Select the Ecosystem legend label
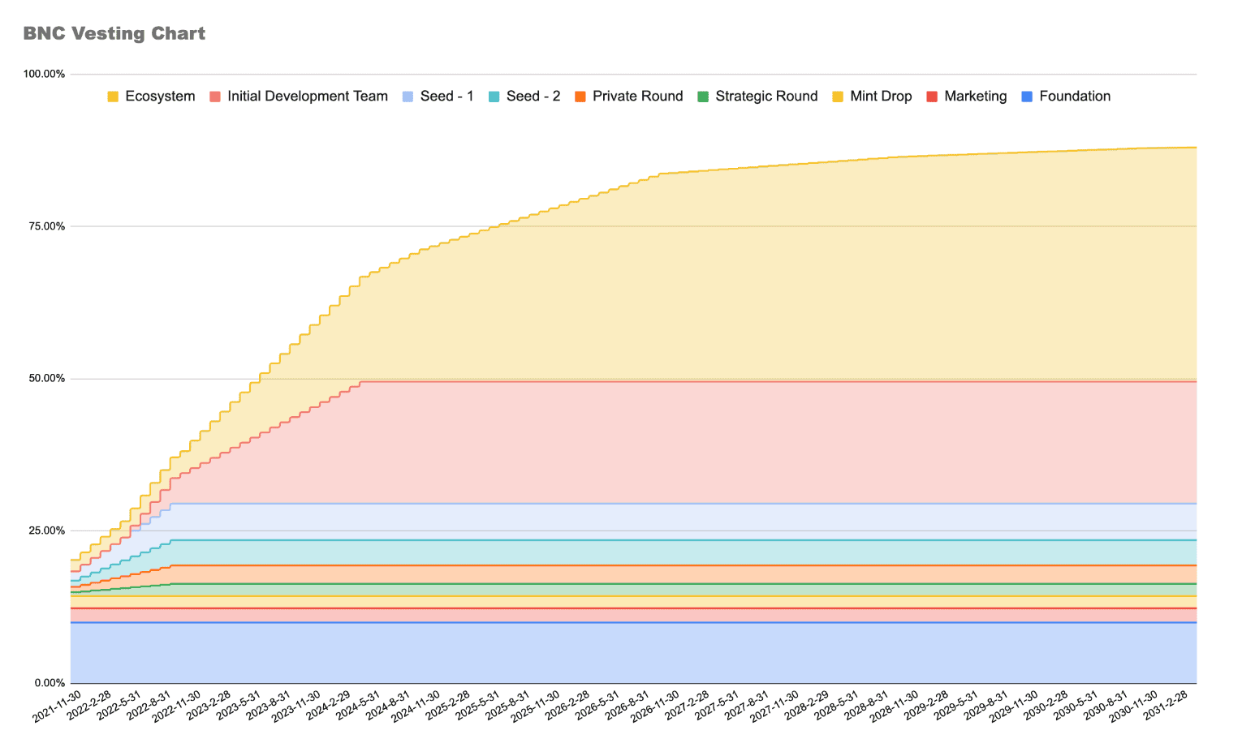The image size is (1242, 756). click(160, 97)
